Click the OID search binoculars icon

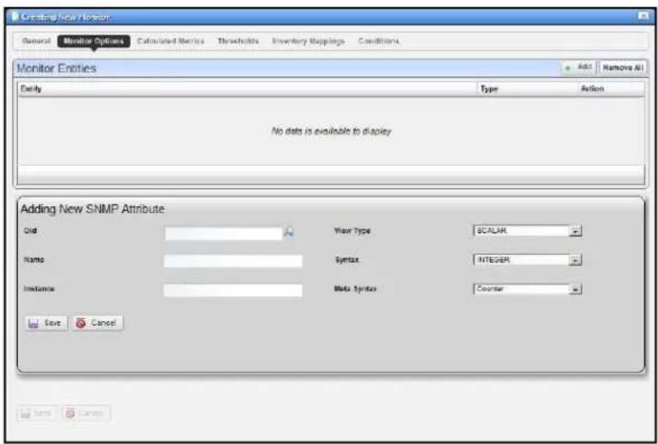click(289, 231)
